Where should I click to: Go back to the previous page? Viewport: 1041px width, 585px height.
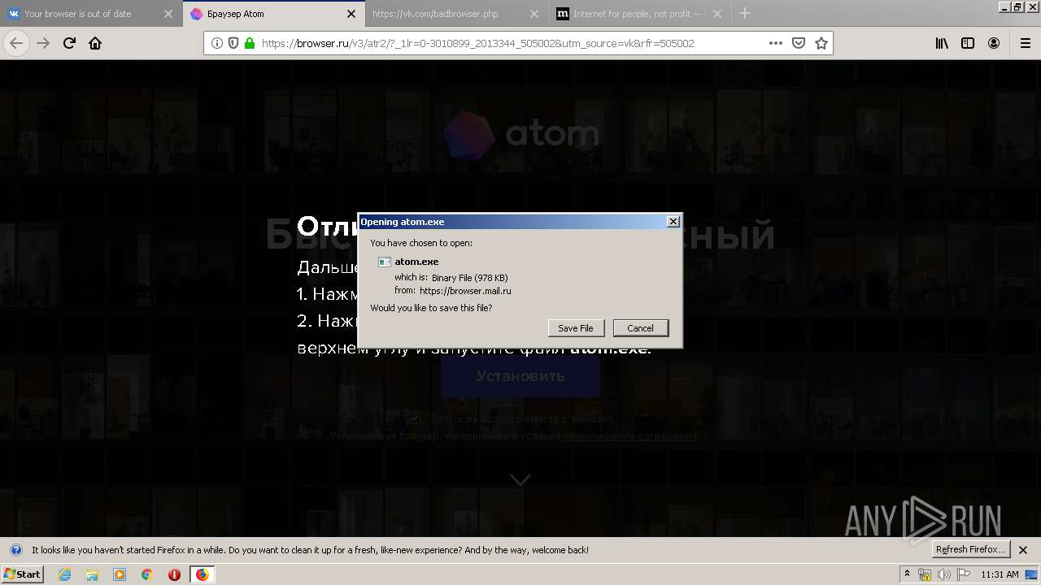click(x=16, y=43)
